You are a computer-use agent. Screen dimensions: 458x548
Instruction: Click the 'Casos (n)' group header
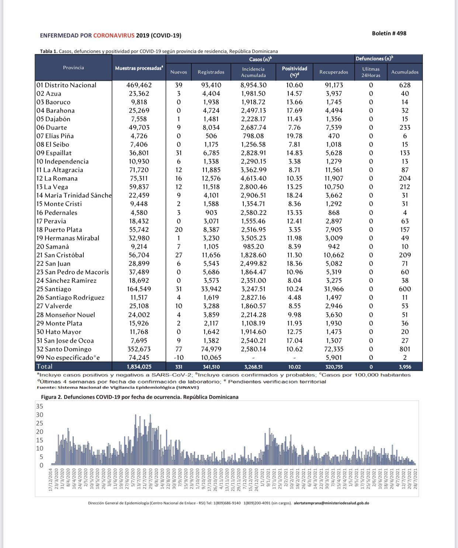click(x=260, y=59)
